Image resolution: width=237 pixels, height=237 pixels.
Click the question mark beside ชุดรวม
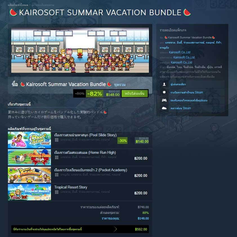129,85
